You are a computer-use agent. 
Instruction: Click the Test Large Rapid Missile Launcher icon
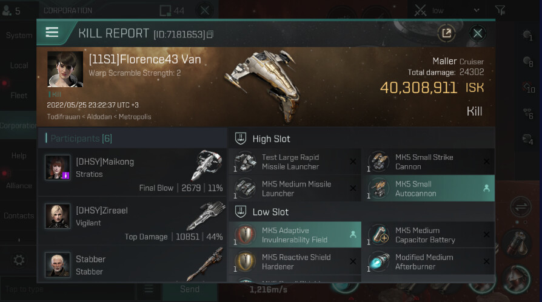tap(245, 162)
